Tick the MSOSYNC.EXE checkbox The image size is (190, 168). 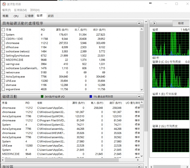click(x=3, y=60)
